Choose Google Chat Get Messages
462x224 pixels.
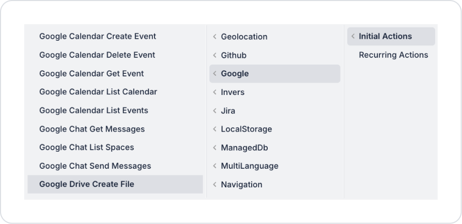[x=115, y=129]
